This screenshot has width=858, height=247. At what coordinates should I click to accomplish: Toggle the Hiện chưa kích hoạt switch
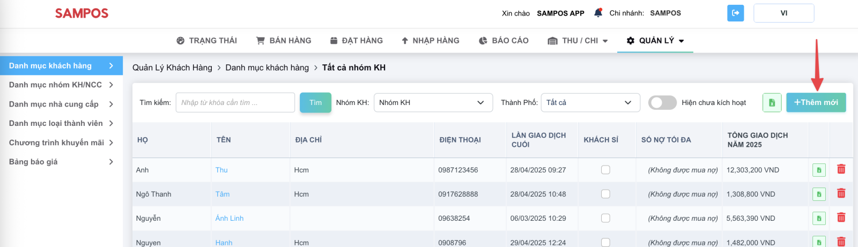point(662,102)
